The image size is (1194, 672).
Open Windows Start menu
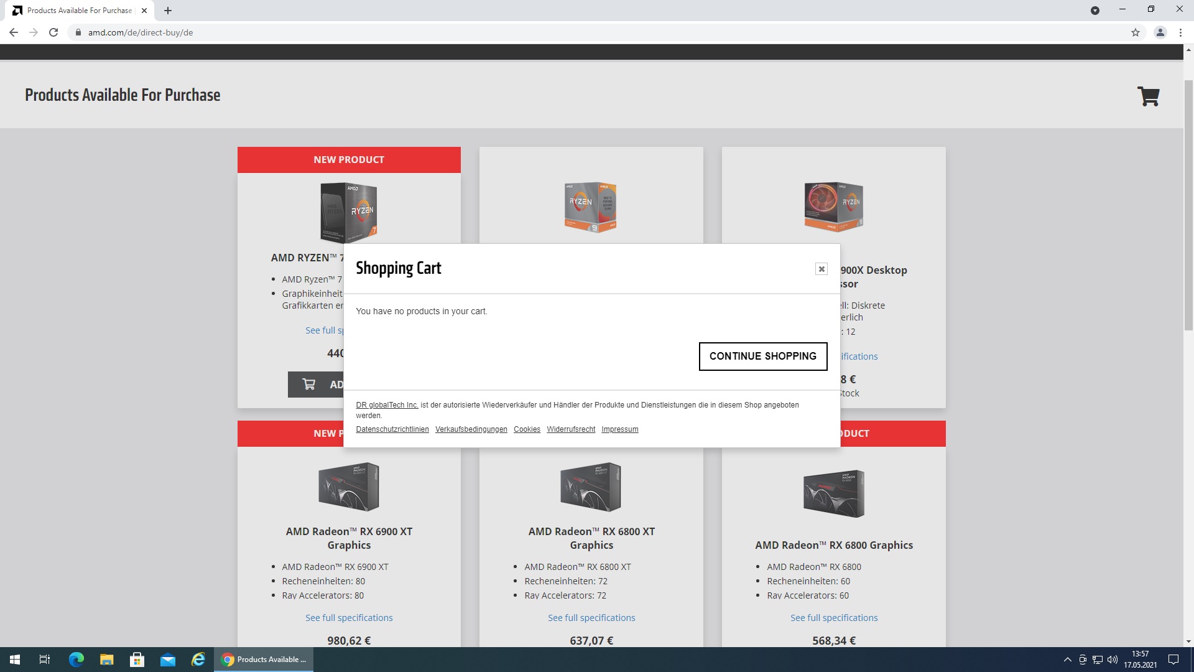pyautogui.click(x=15, y=660)
